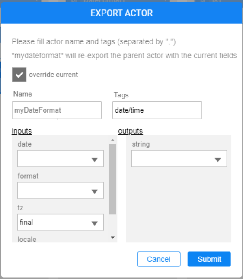The image size is (243, 279).
Task: Click the inputs list scrollbar thumb
Action: tap(112, 179)
